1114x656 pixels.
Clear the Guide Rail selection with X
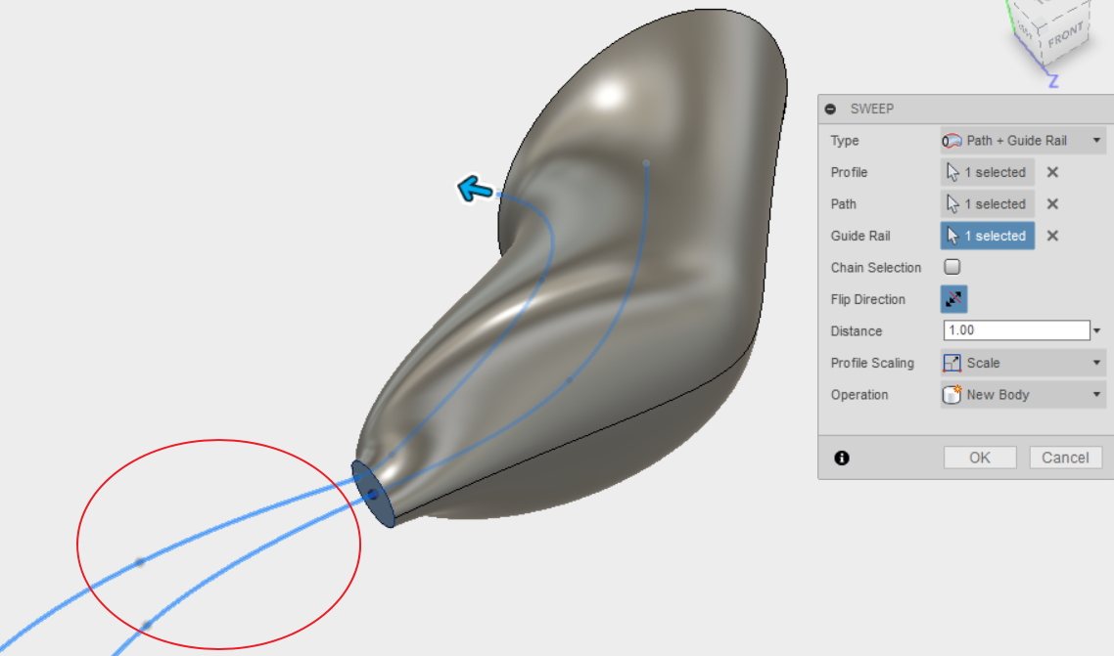point(1053,236)
